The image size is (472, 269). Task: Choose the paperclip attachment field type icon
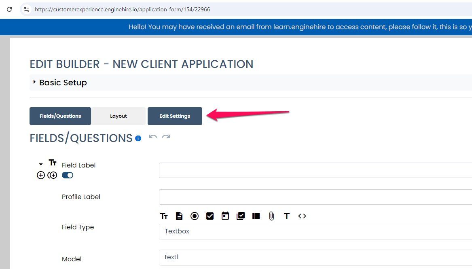coord(271,216)
